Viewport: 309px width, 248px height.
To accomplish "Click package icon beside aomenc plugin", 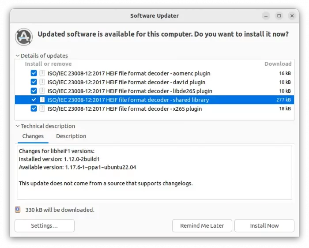I will tap(42, 73).
